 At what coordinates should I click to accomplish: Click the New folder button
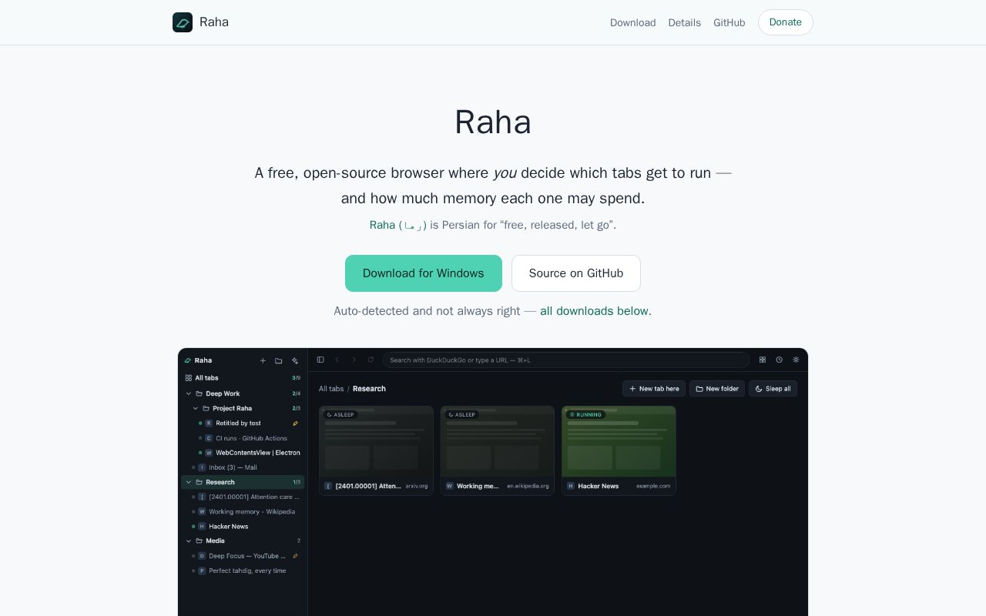coord(717,389)
